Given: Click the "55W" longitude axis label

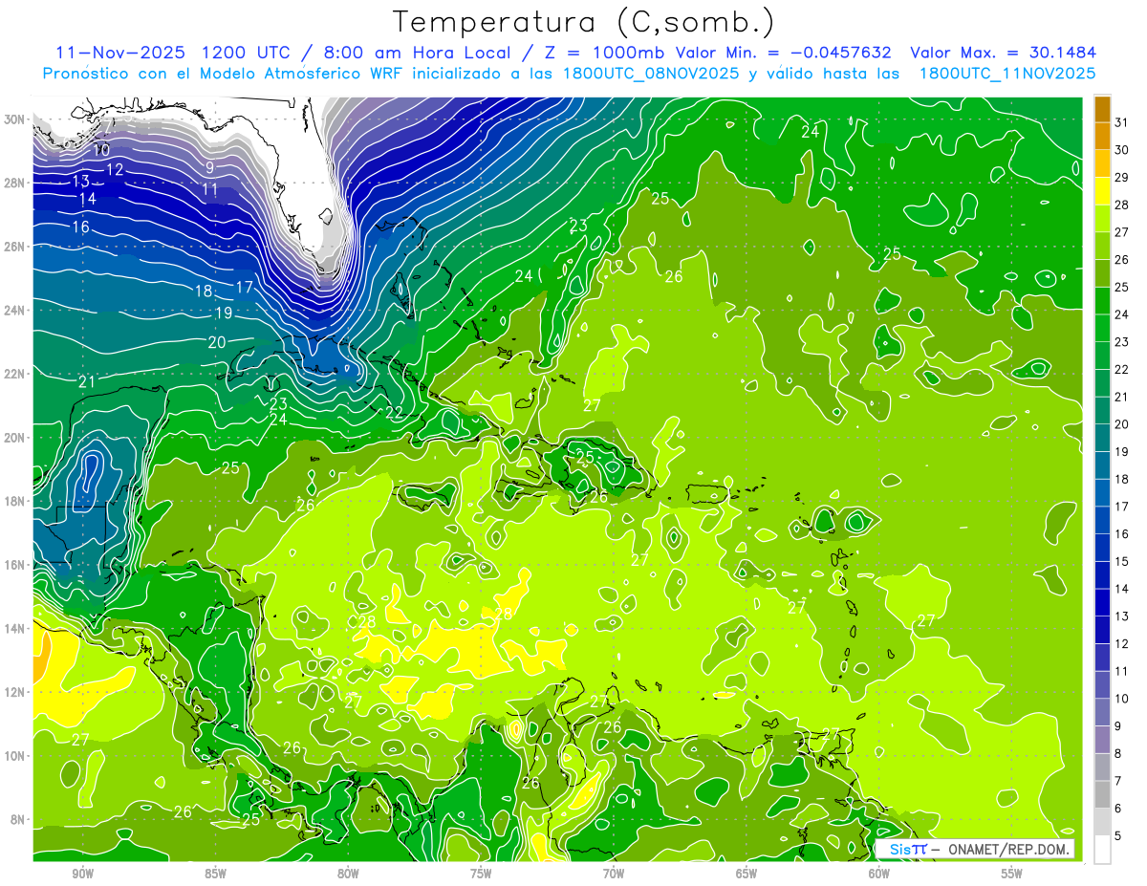Looking at the screenshot, I should (1012, 874).
